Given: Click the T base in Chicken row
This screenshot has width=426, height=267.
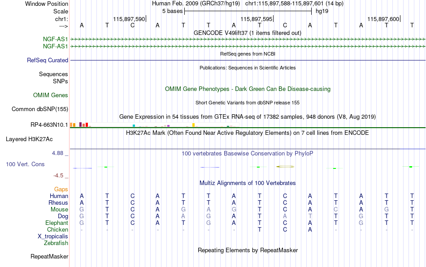Looking at the screenshot, I should pos(260,229).
